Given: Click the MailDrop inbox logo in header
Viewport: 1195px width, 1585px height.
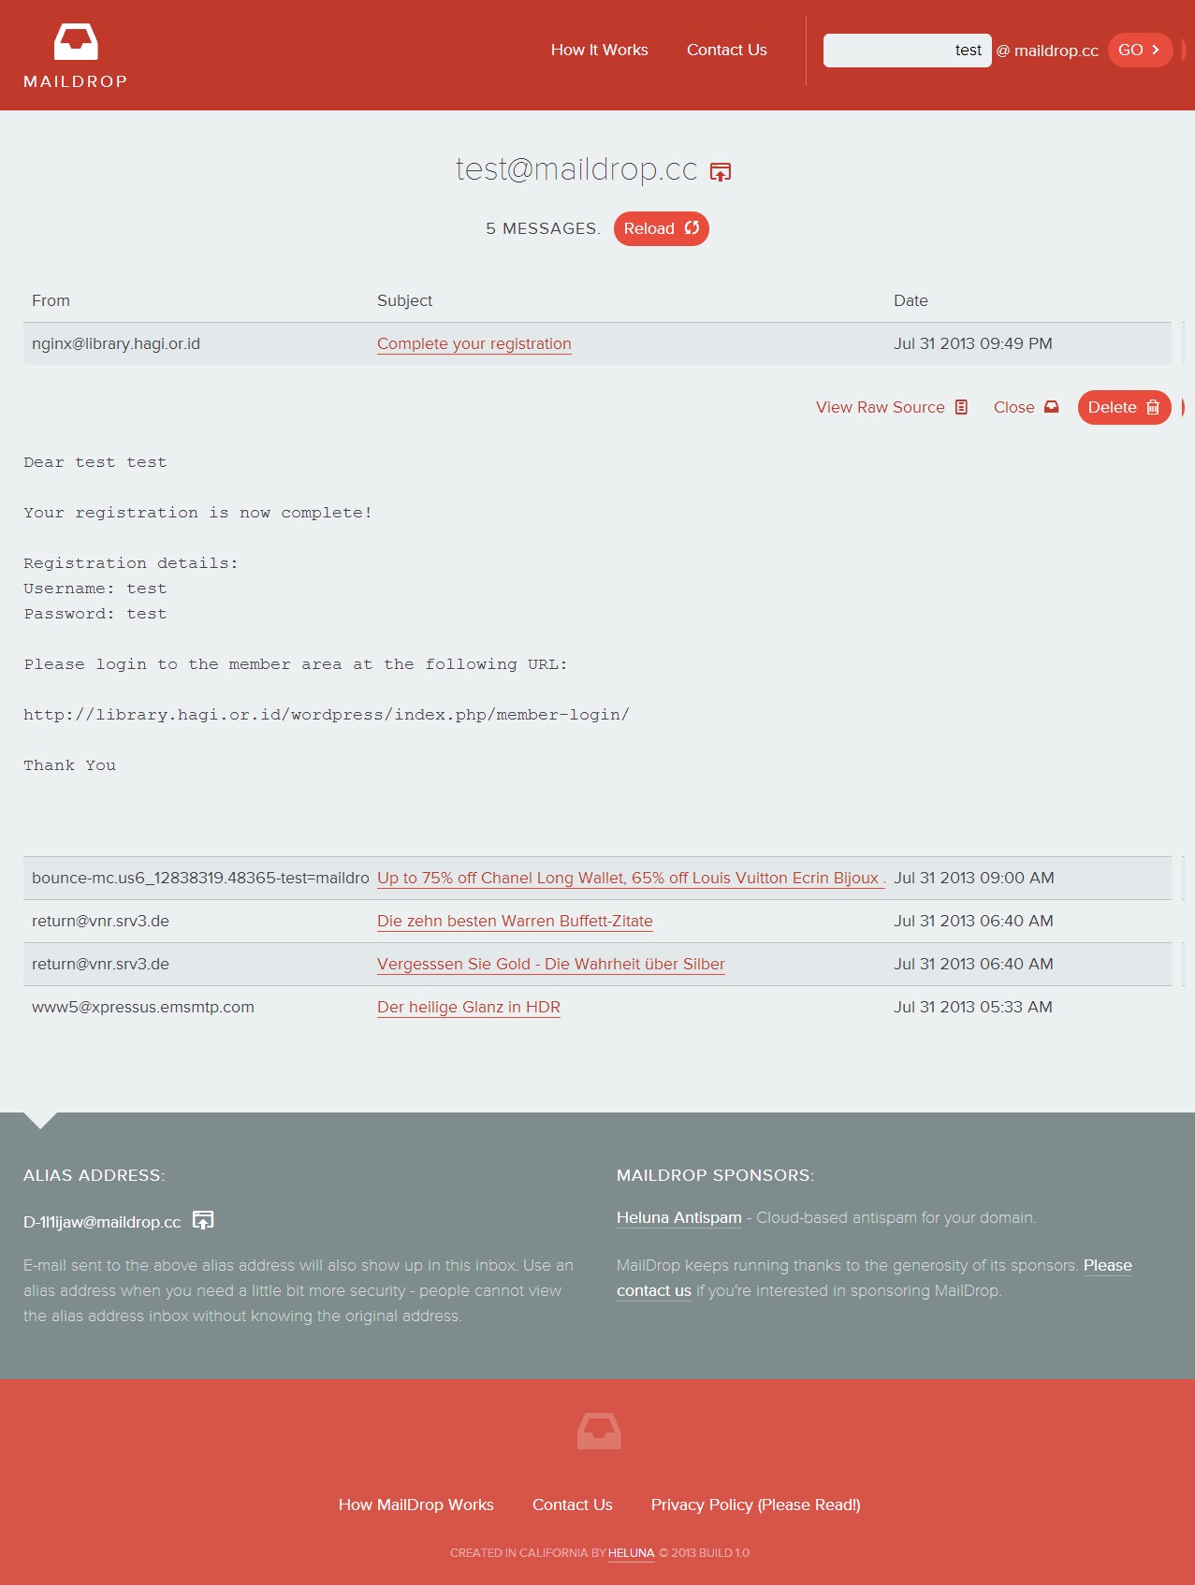Looking at the screenshot, I should (76, 56).
